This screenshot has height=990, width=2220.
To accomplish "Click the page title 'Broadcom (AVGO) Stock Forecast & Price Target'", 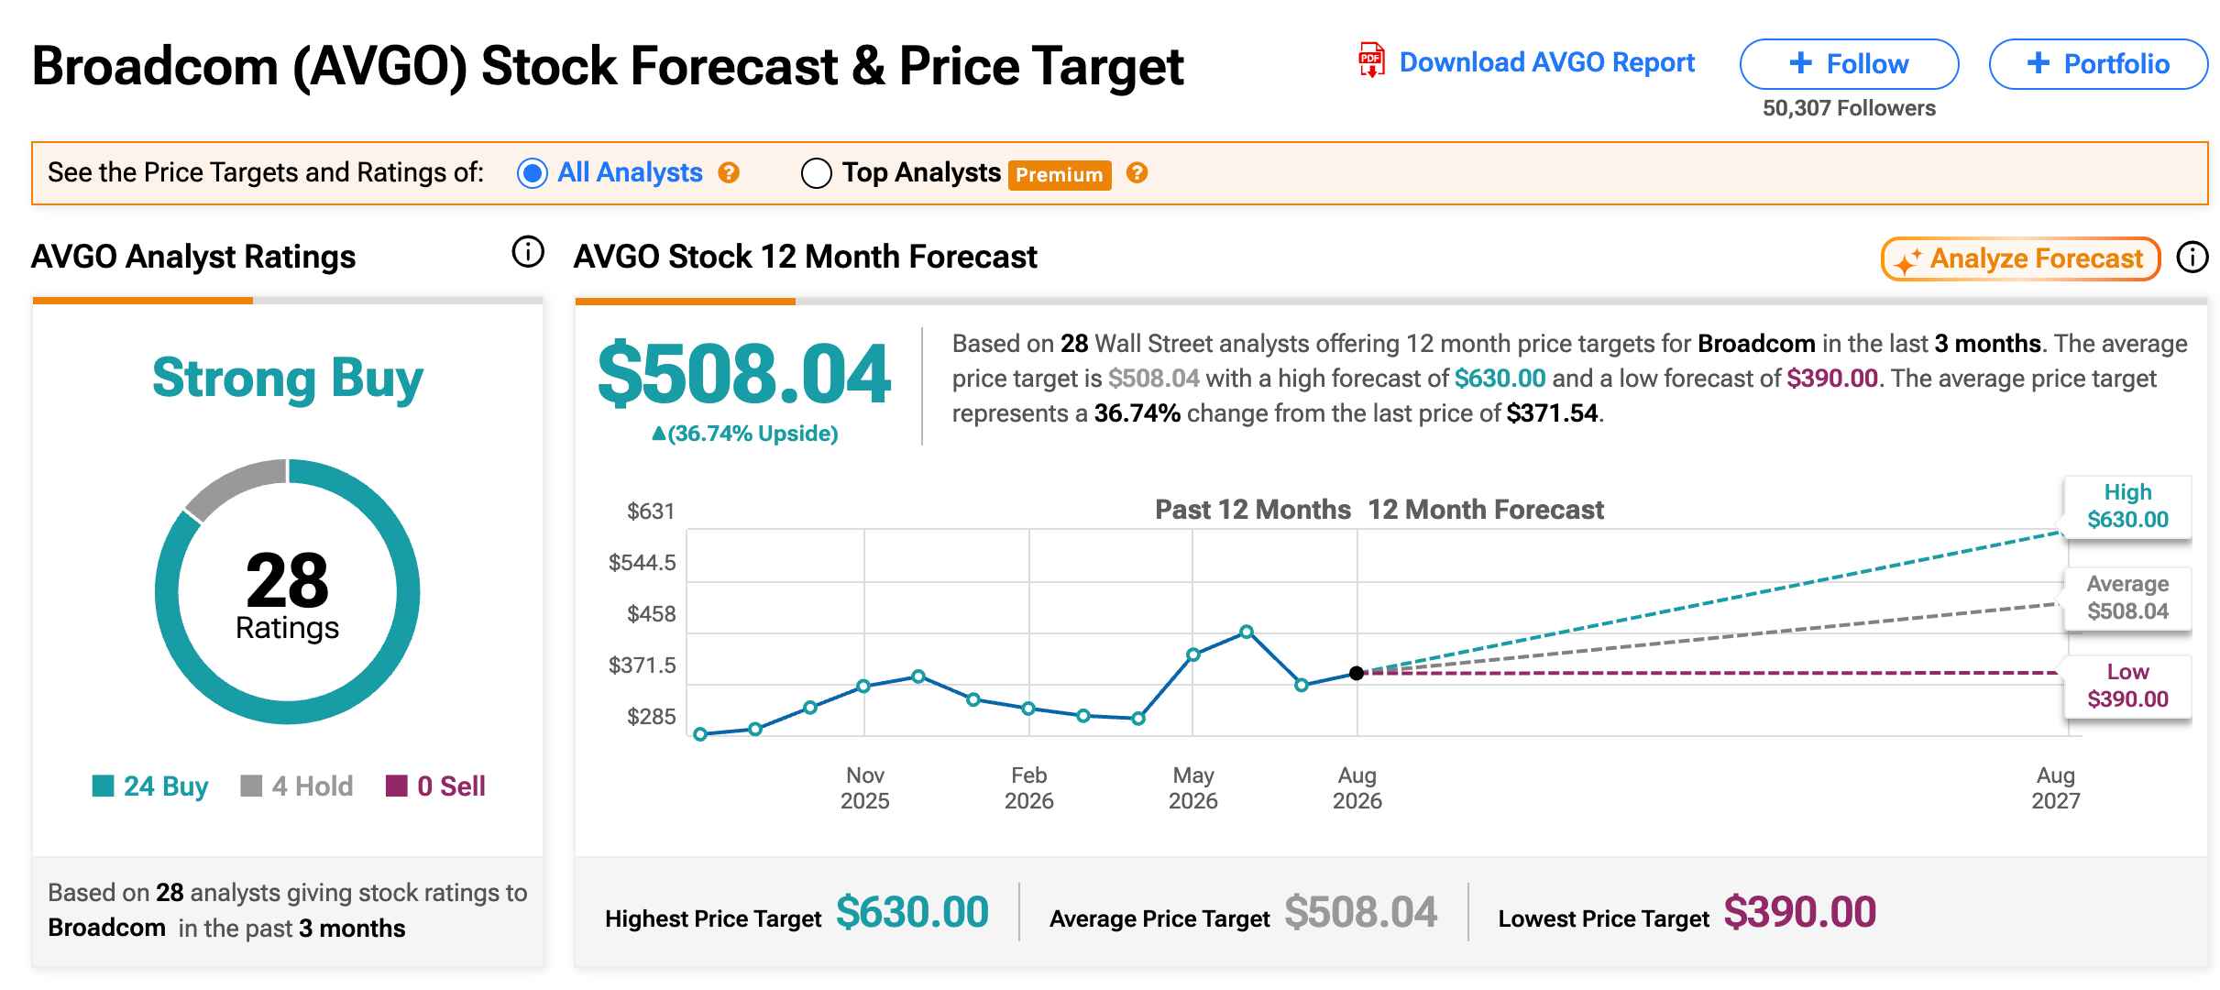I will pyautogui.click(x=609, y=67).
